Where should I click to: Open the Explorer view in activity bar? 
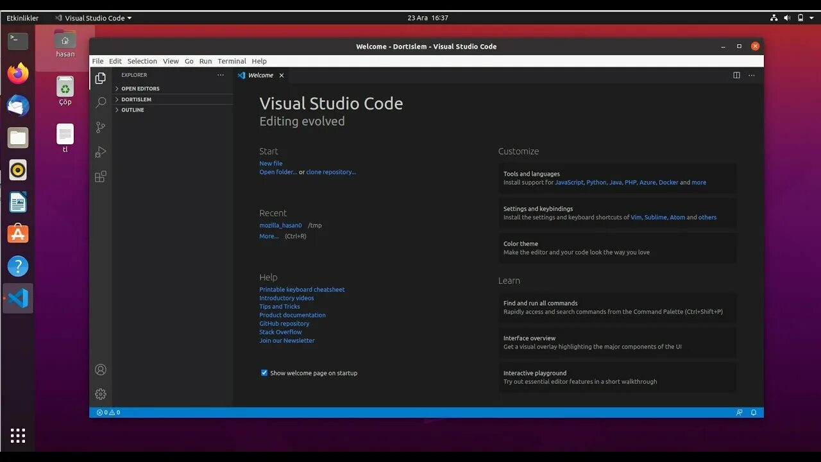click(101, 78)
